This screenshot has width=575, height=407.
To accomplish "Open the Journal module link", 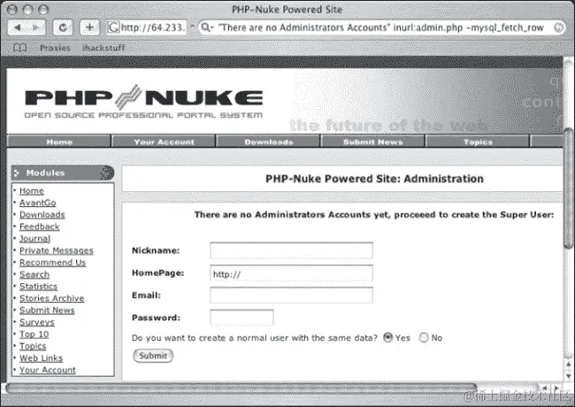I will click(x=34, y=239).
